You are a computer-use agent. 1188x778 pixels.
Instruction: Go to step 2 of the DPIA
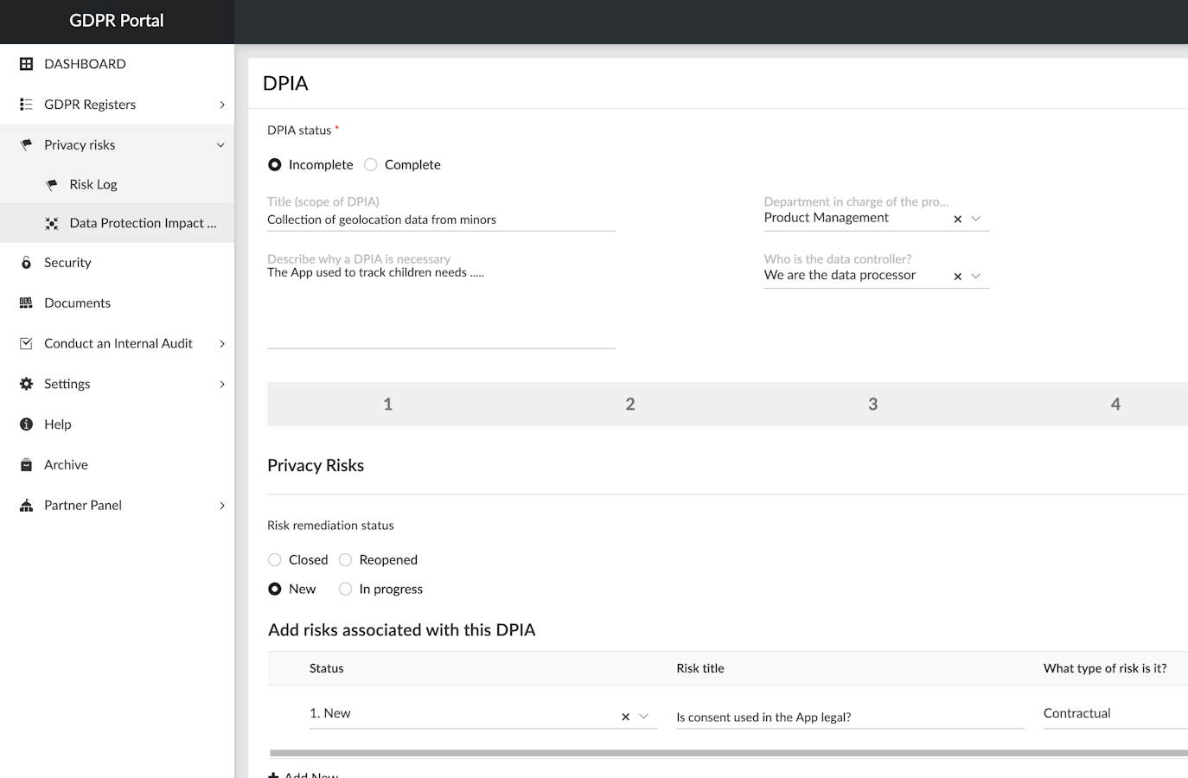click(630, 405)
